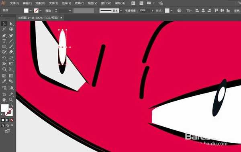The height and width of the screenshot is (152, 241).
Task: Select the Eyedropper tool
Action: point(4,81)
